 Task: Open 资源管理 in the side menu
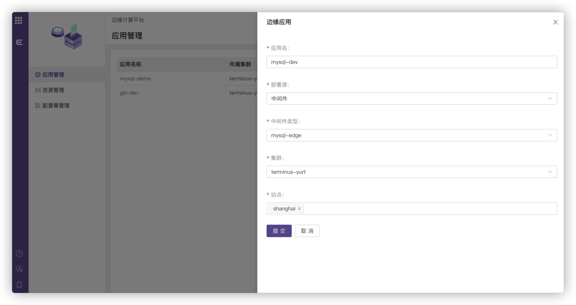53,90
